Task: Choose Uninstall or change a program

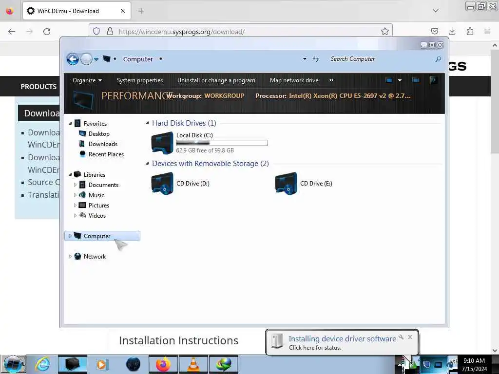Action: point(216,80)
